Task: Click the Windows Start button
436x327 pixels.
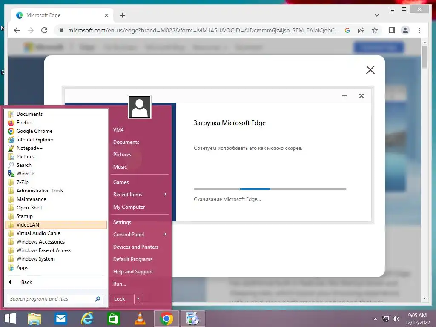Action: pos(10,318)
